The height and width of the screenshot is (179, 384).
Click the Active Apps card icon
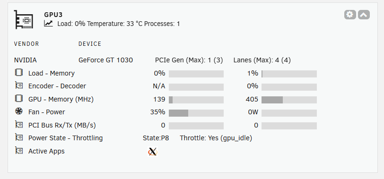pyautogui.click(x=19, y=150)
